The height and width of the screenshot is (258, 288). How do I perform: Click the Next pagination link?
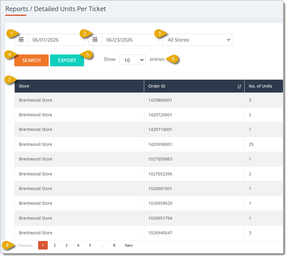click(129, 245)
